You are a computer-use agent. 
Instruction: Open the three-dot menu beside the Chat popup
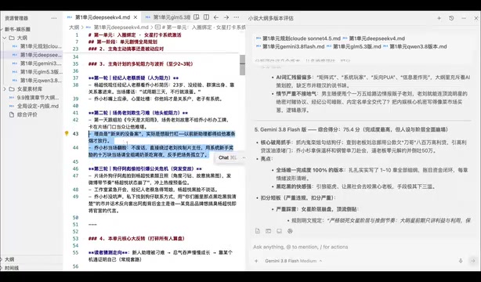pos(244,157)
